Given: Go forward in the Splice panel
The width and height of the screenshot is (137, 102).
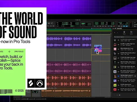Looking at the screenshot, I should [118, 33].
